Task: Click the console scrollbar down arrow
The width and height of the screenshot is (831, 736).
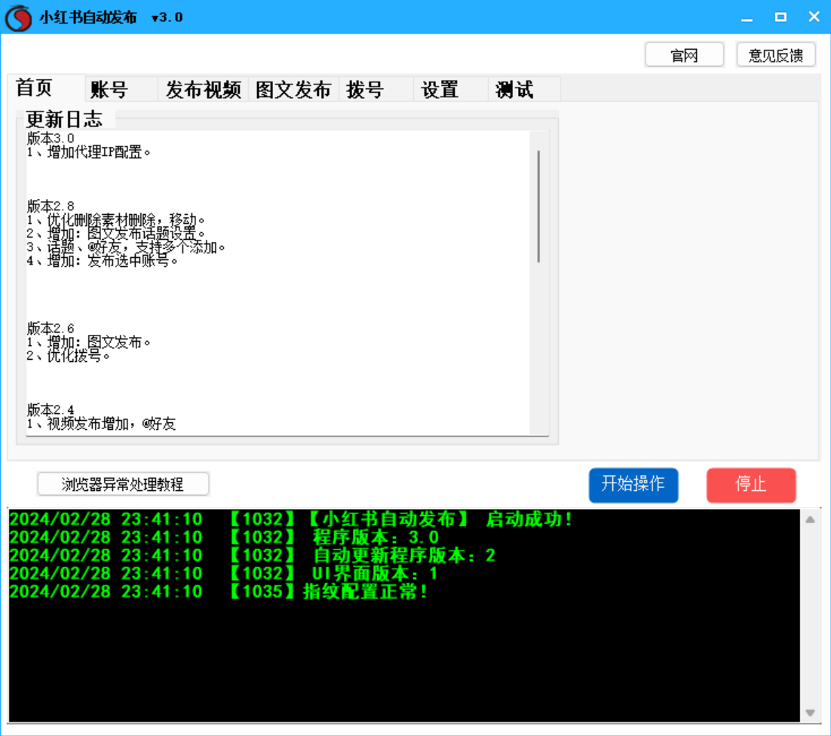Action: pyautogui.click(x=810, y=713)
